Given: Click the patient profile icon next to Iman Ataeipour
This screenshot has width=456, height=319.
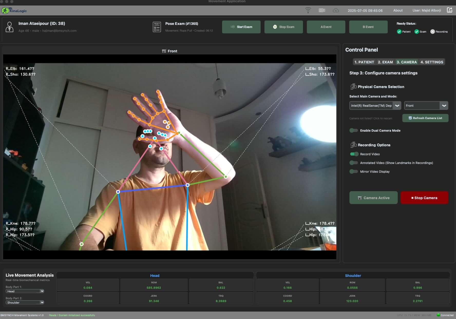Looking at the screenshot, I should (10, 27).
